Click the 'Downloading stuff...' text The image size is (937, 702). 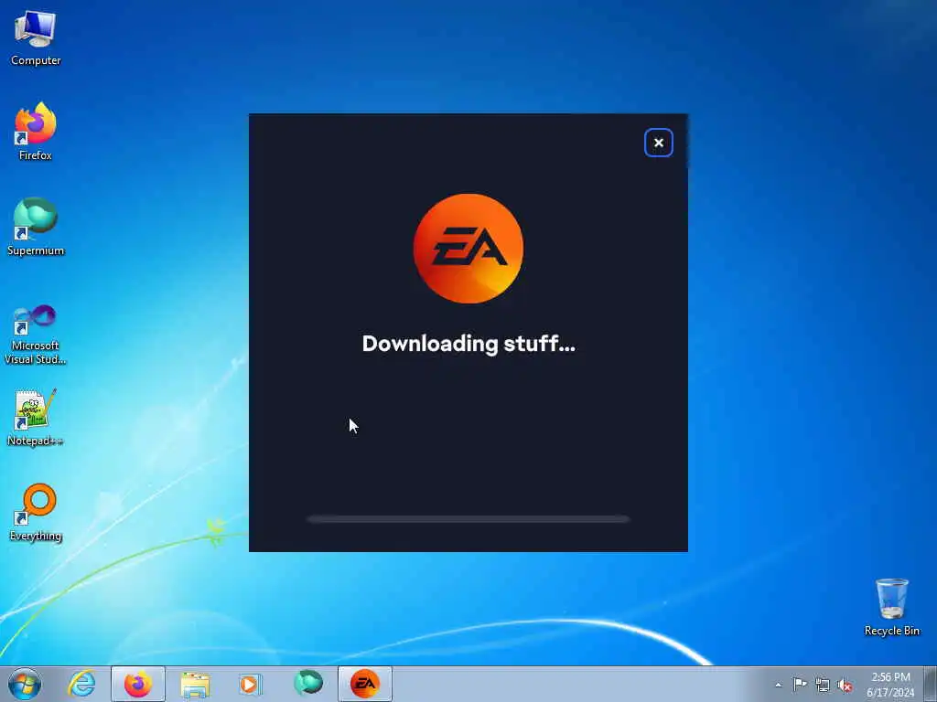tap(468, 344)
